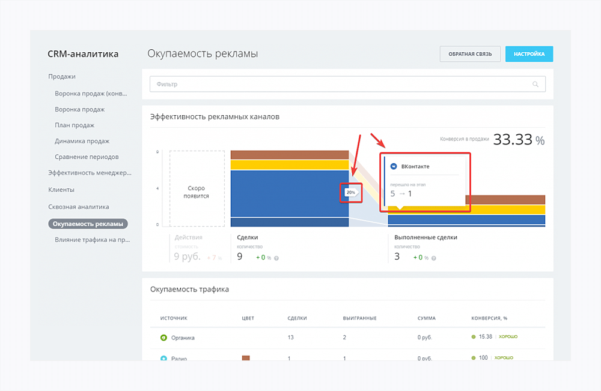Click the blue Настройка button

click(x=529, y=54)
